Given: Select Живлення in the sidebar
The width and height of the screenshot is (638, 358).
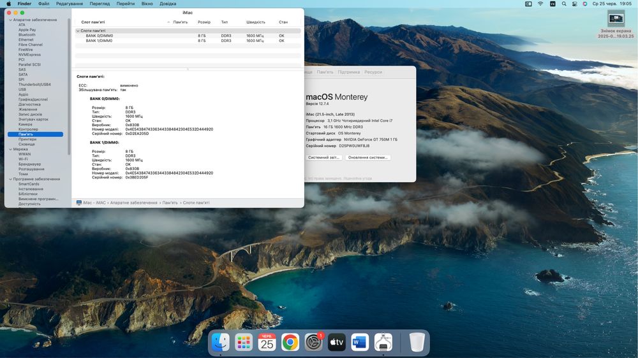Looking at the screenshot, I should [27, 110].
